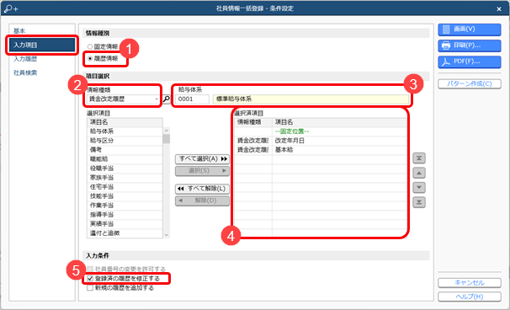Uncheck 登録済の履歴を修正する checkbox
Image resolution: width=510 pixels, height=310 pixels.
pos(90,279)
